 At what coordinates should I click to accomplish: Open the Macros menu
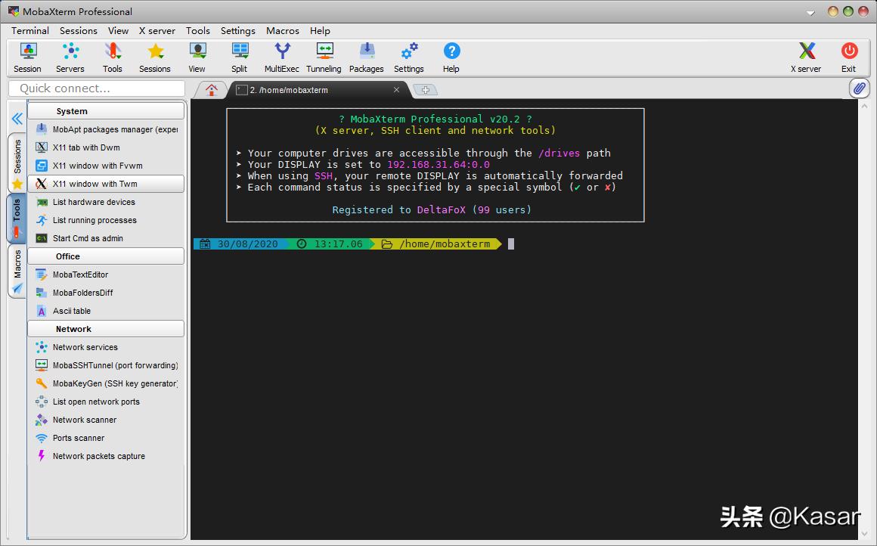click(x=282, y=31)
